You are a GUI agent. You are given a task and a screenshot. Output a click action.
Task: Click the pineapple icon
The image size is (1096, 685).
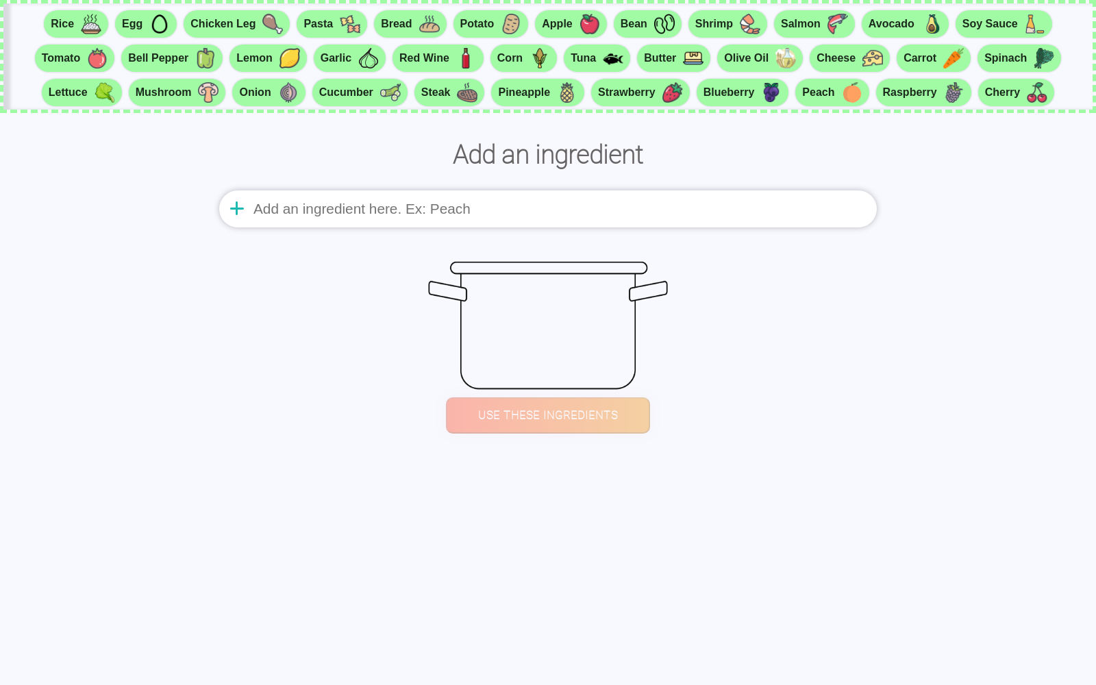pos(567,92)
